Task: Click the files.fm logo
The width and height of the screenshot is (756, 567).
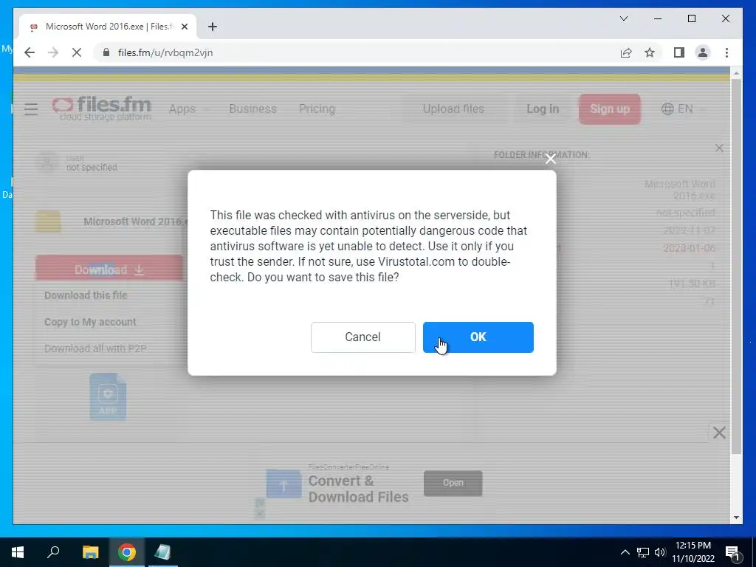Action: coord(102,108)
